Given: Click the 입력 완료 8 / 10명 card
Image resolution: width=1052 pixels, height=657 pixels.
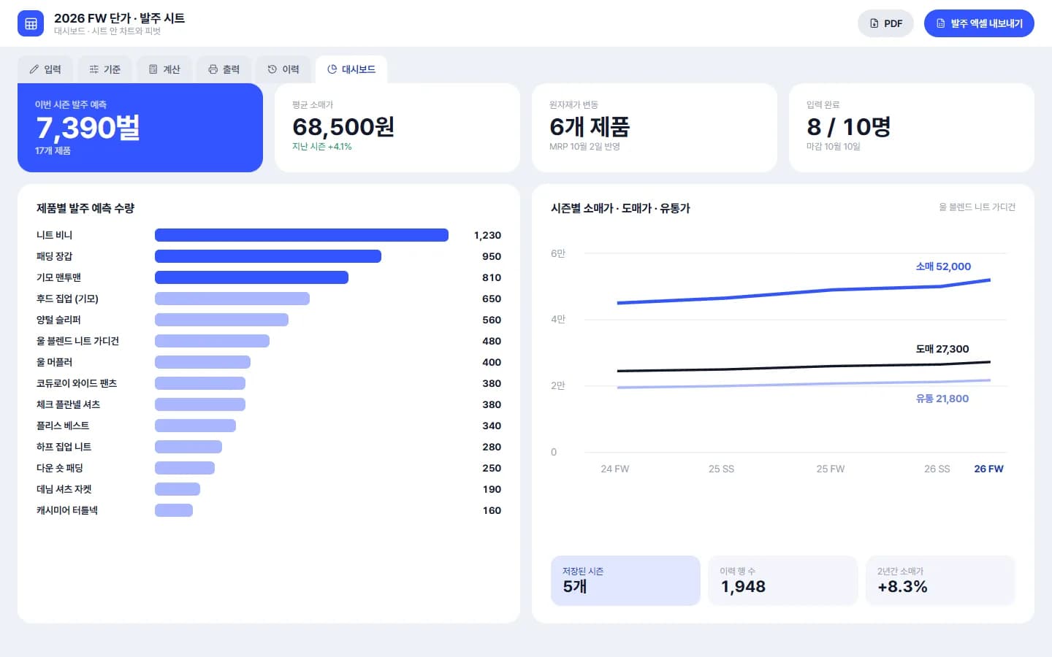Looking at the screenshot, I should pos(912,128).
